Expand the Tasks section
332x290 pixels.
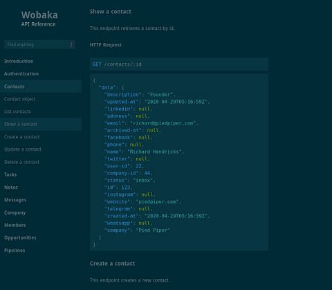click(10, 174)
